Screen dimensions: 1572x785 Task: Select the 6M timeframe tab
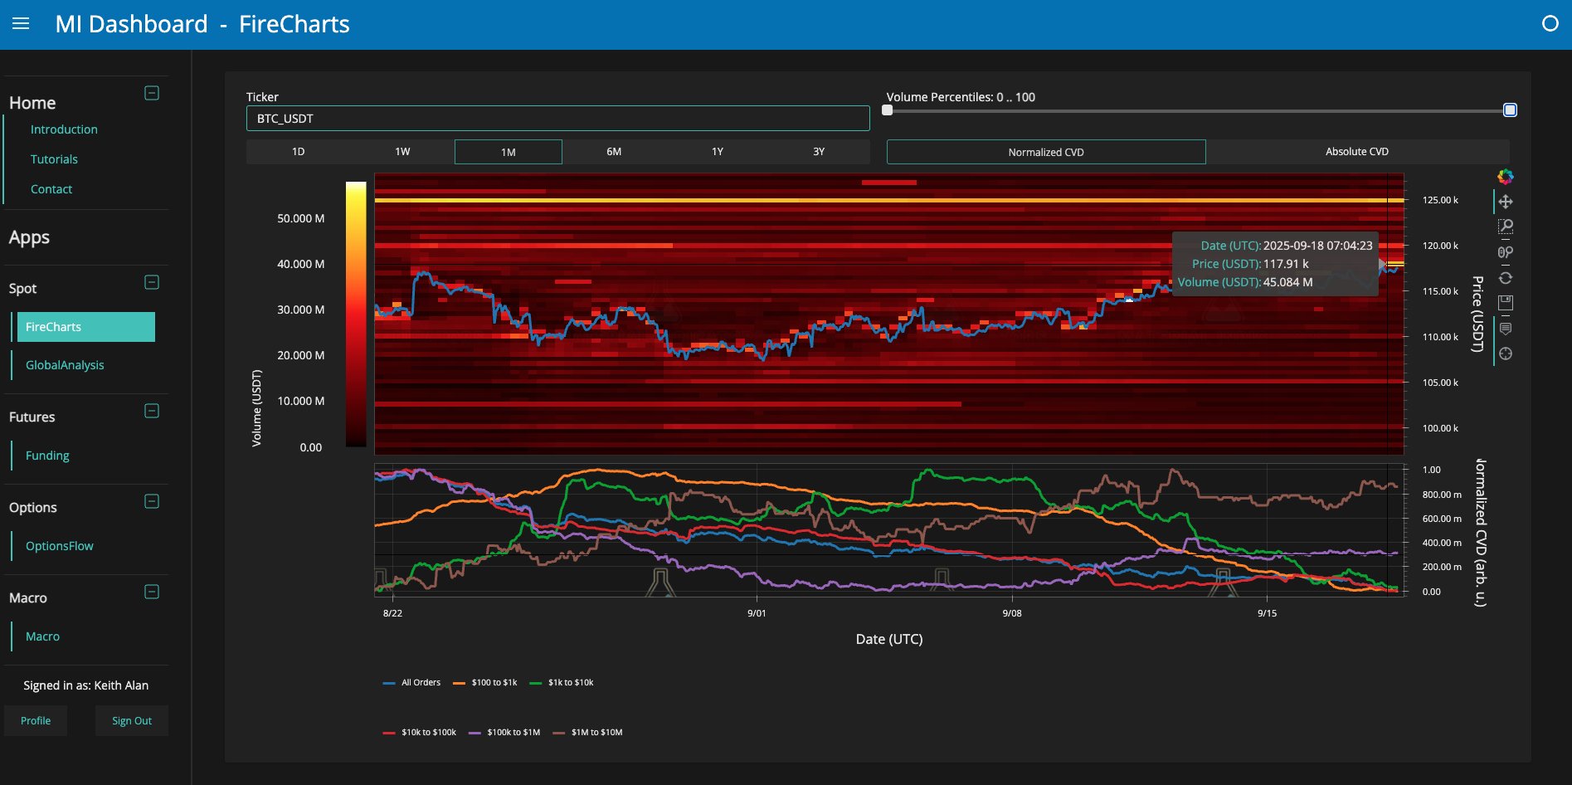click(x=613, y=152)
